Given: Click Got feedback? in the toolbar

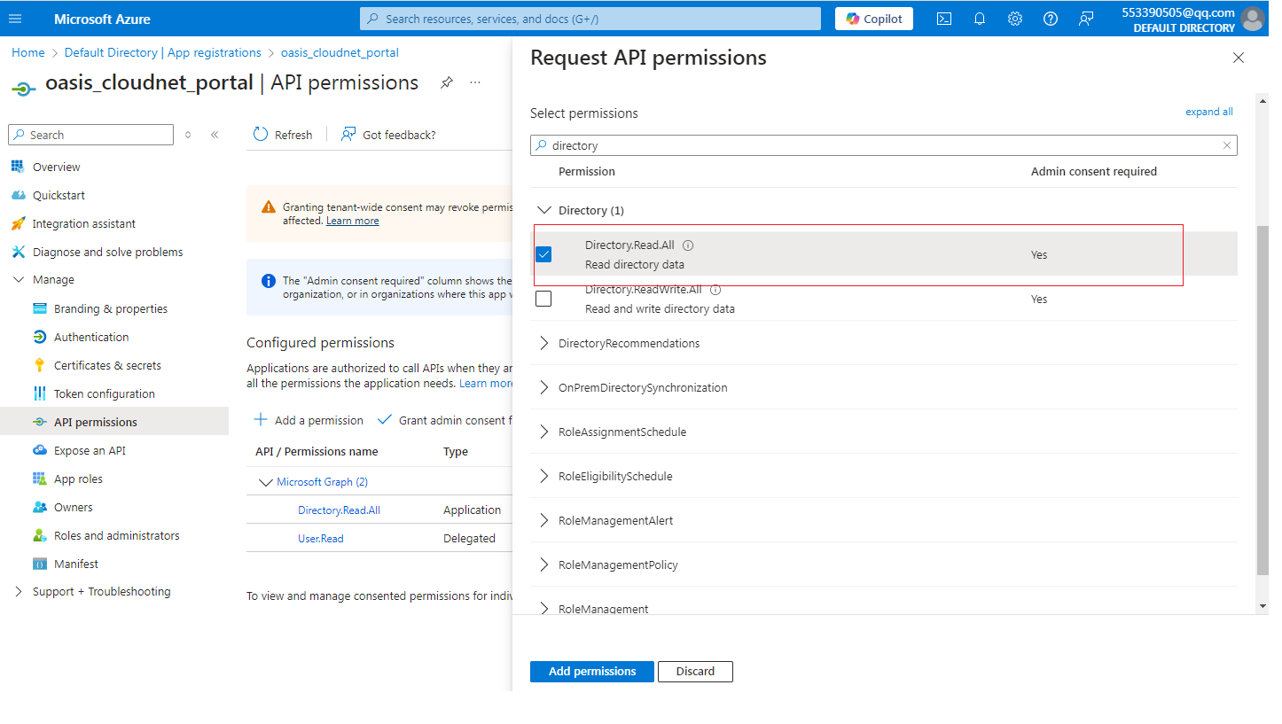Looking at the screenshot, I should (388, 135).
